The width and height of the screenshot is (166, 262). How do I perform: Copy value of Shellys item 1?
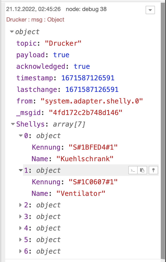pos(142,170)
